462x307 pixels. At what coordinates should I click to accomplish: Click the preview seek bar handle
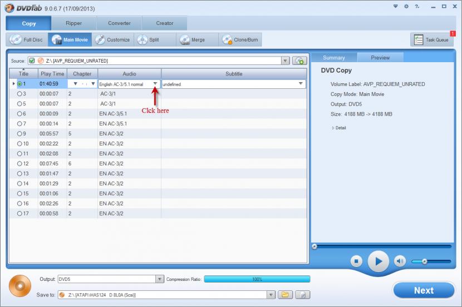click(x=314, y=246)
